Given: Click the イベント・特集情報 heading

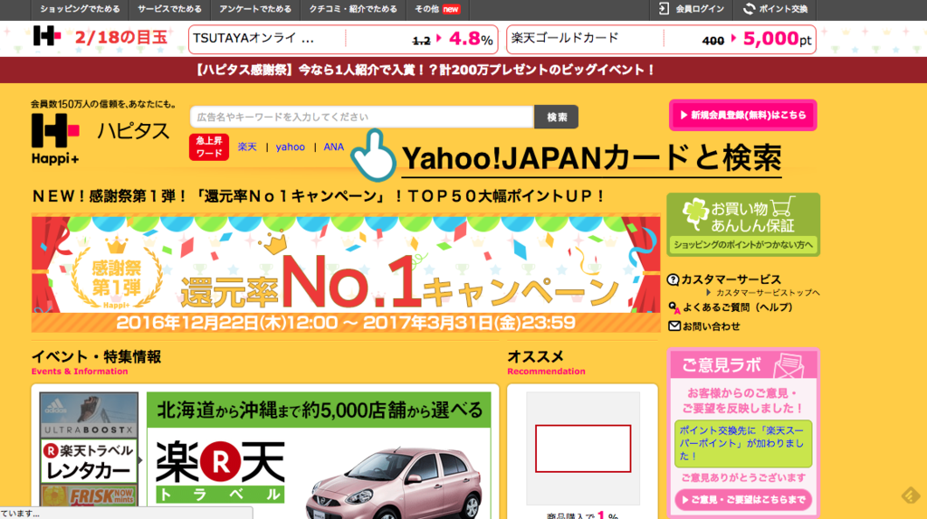Looking at the screenshot, I should [x=96, y=356].
